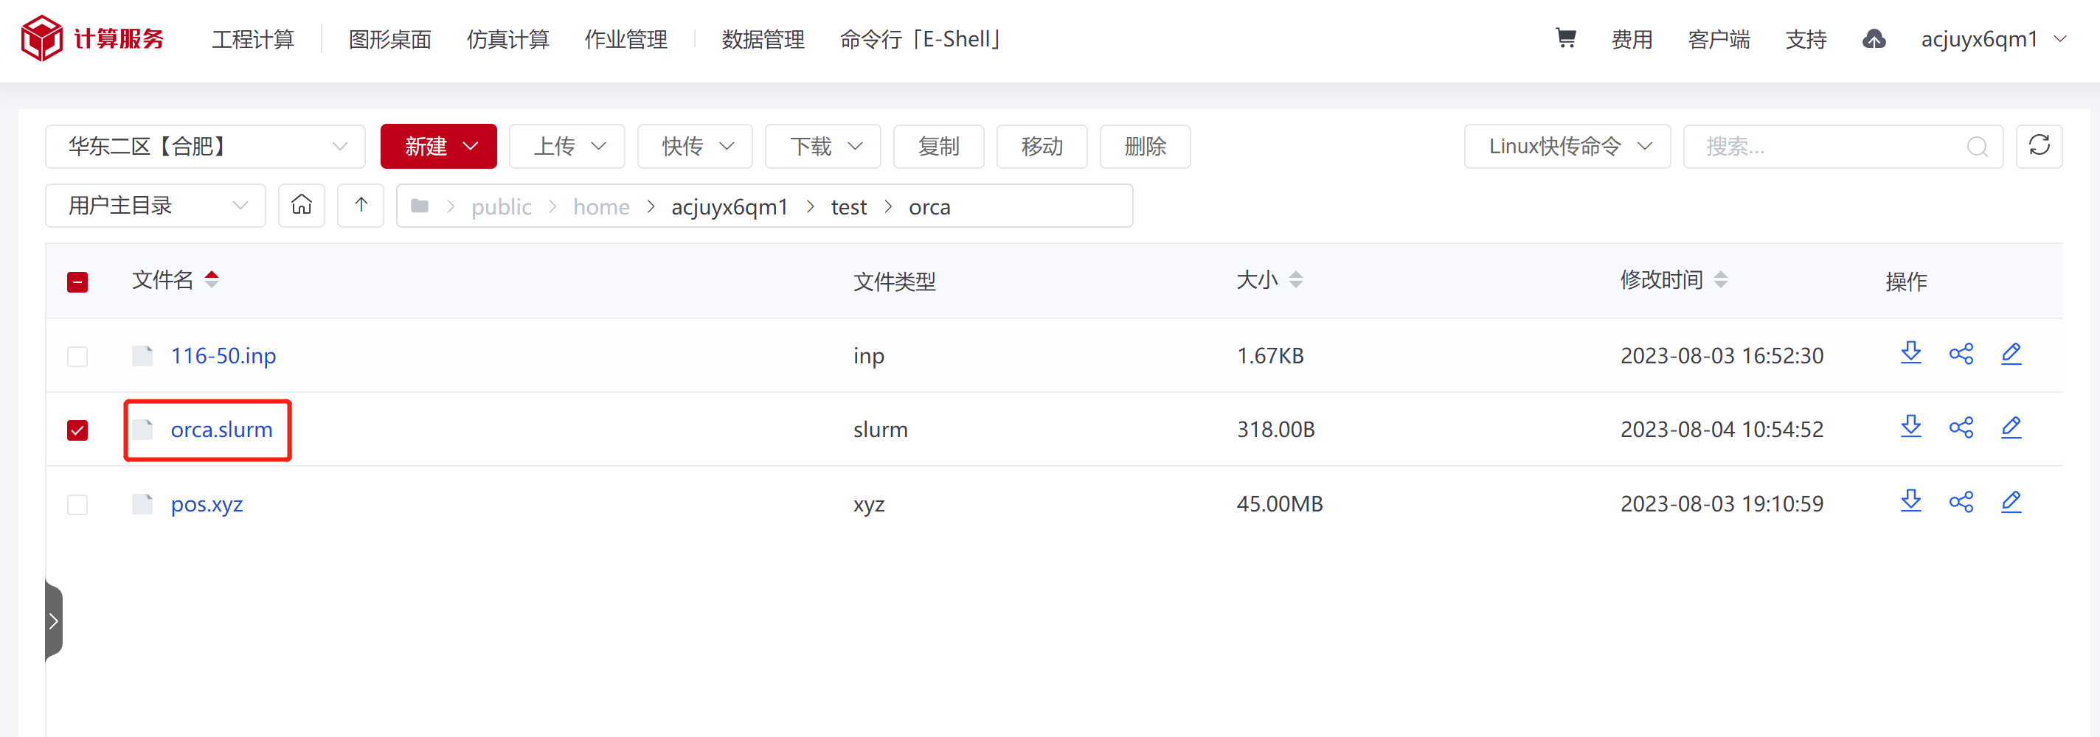Open the pos.xyz file link
Image resolution: width=2100 pixels, height=737 pixels.
coord(207,504)
